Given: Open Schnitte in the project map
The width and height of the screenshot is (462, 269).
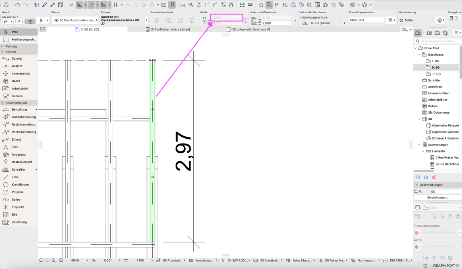Looking at the screenshot, I should [431, 81].
